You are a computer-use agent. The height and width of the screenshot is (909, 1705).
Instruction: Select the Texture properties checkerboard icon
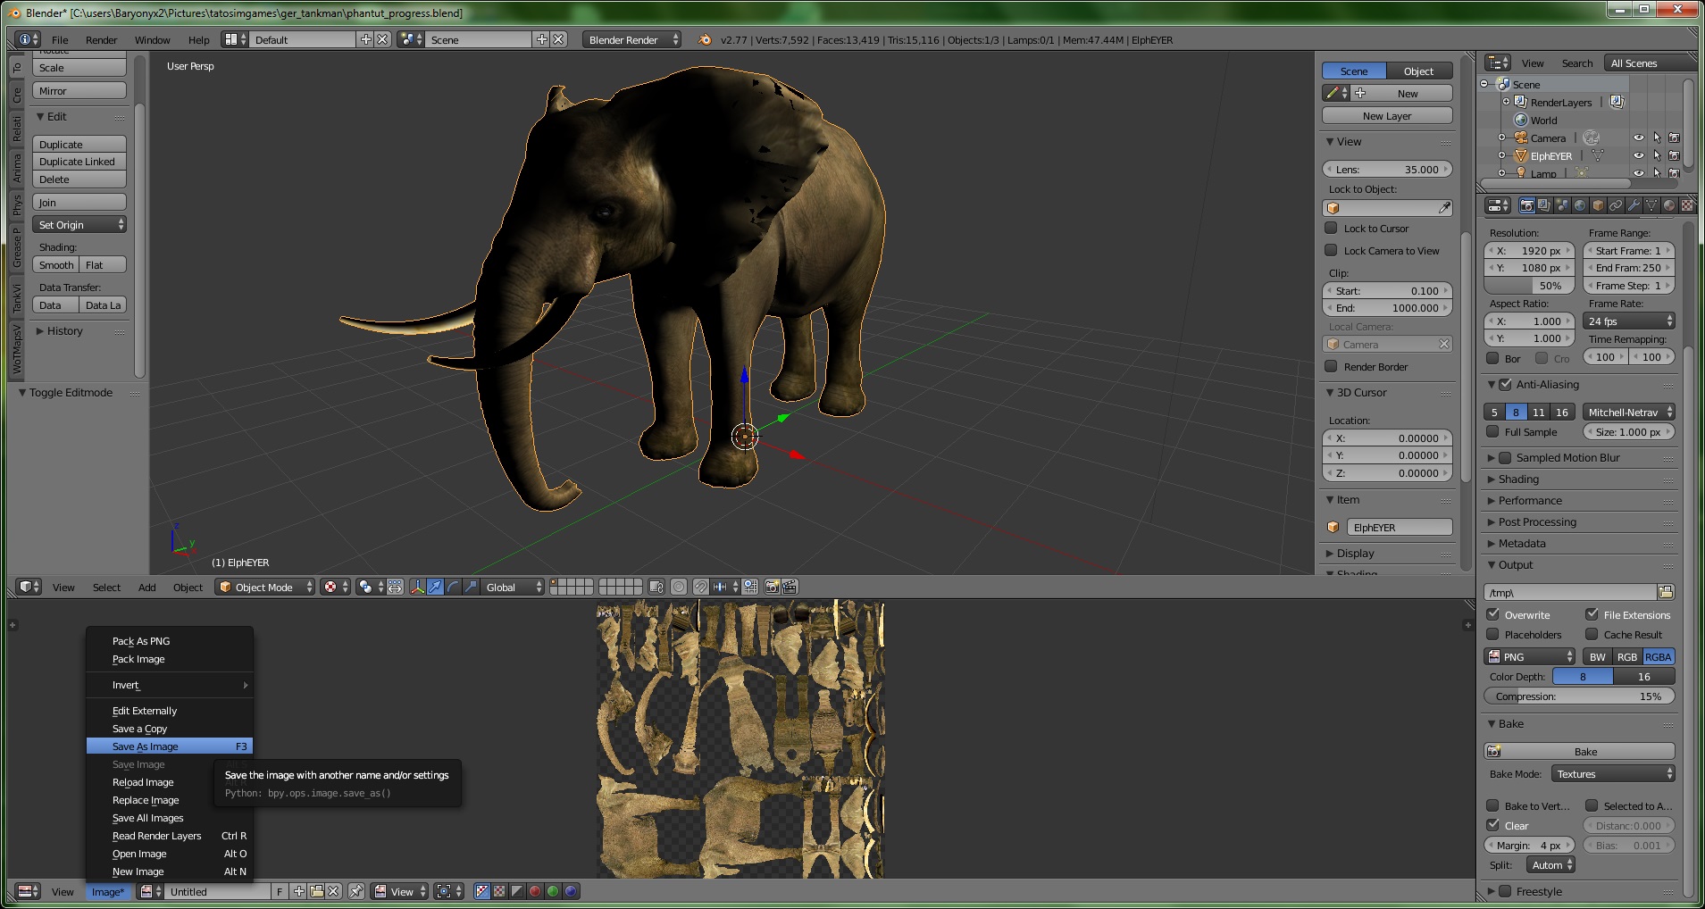tap(1686, 205)
